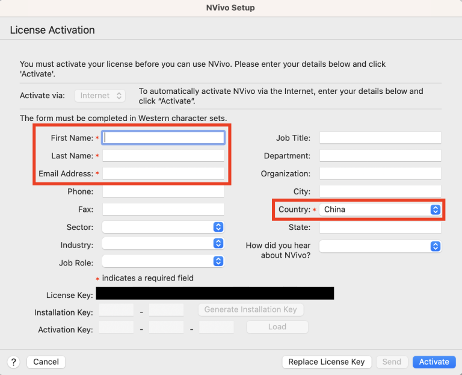Image resolution: width=462 pixels, height=375 pixels.
Task: Select the Fax input field
Action: click(x=164, y=209)
